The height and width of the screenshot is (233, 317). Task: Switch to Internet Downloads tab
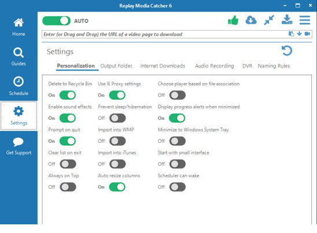[x=163, y=66]
